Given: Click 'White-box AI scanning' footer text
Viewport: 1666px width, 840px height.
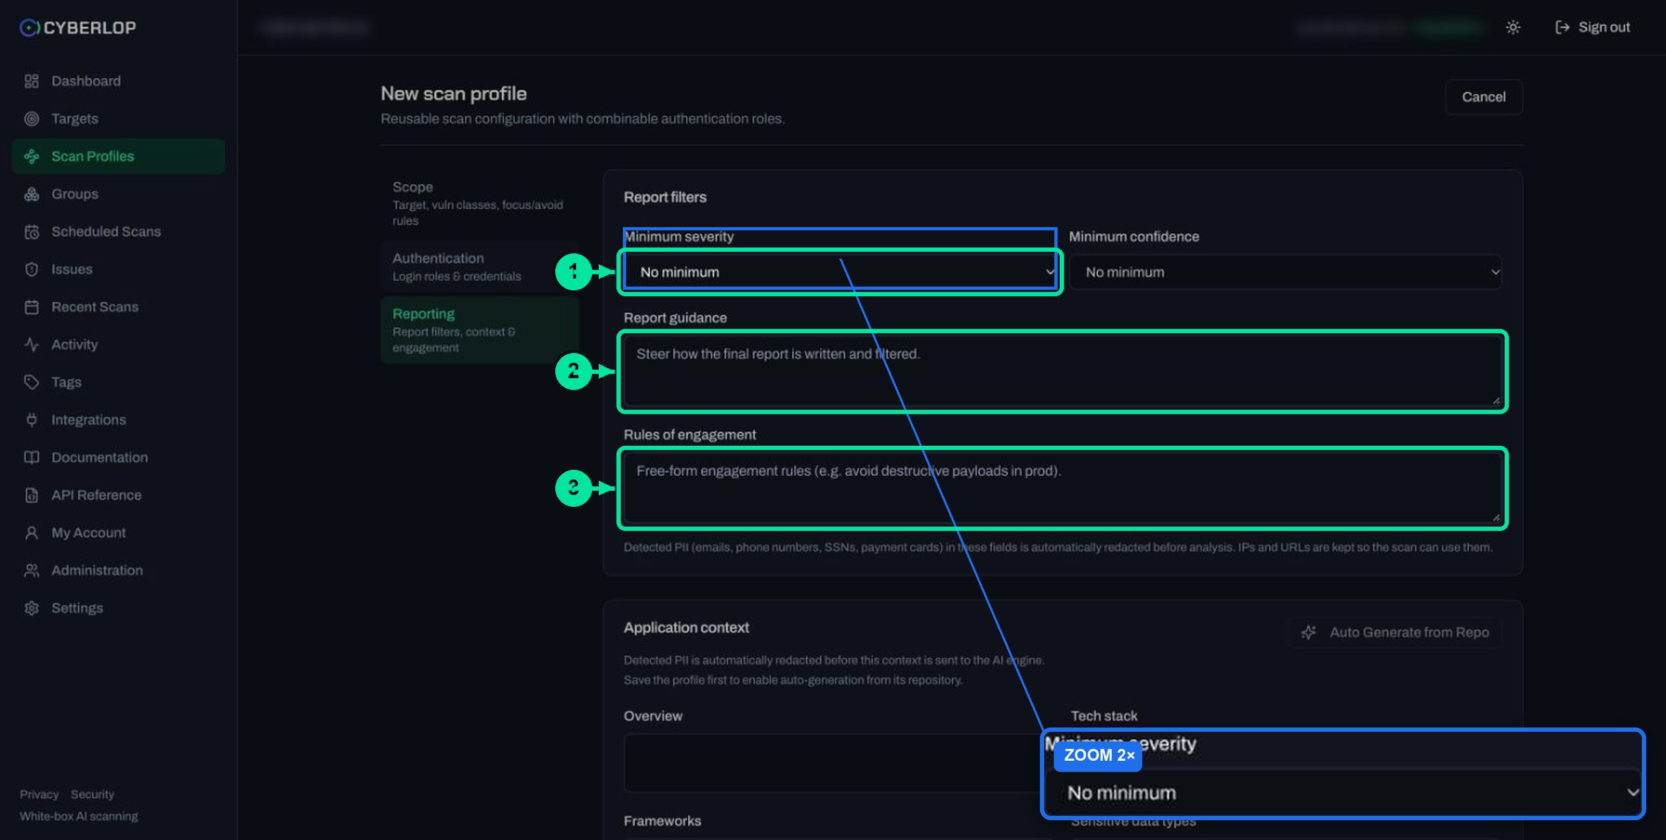Looking at the screenshot, I should pyautogui.click(x=79, y=816).
